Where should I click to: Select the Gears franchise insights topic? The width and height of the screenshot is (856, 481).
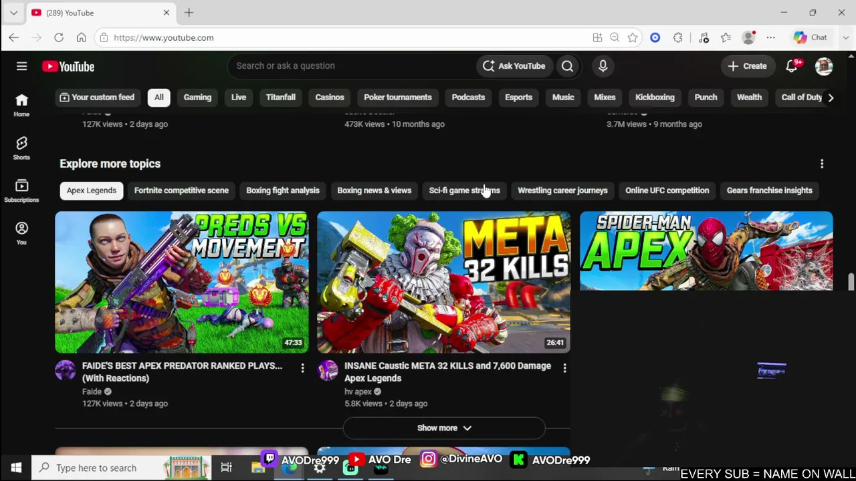770,190
